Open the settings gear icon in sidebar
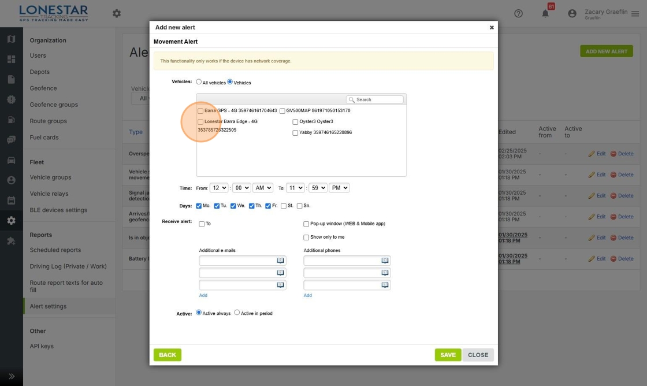Viewport: 647px width, 386px height. 11,221
